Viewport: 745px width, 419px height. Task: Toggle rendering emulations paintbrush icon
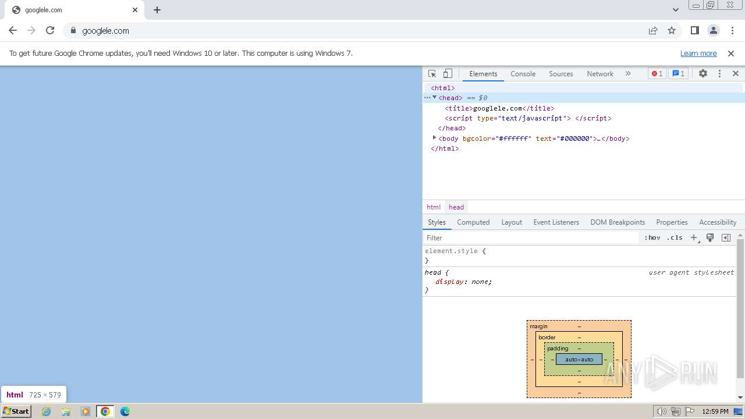[710, 237]
